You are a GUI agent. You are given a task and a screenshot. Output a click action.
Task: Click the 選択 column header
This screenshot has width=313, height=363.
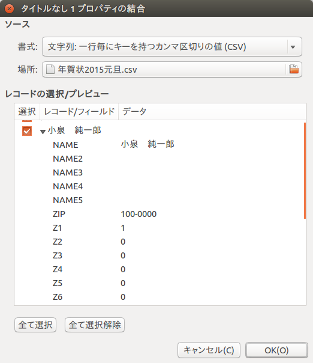point(27,112)
